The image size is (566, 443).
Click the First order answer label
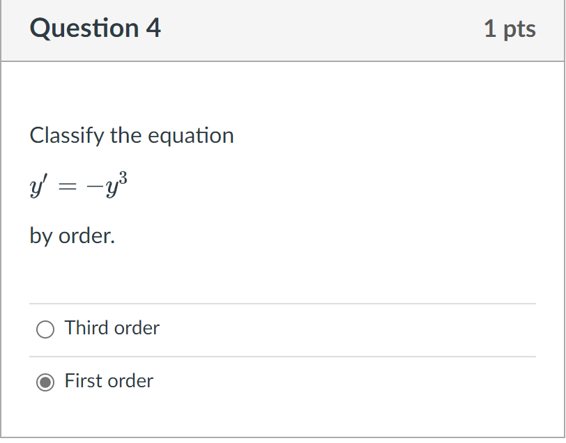tap(109, 381)
